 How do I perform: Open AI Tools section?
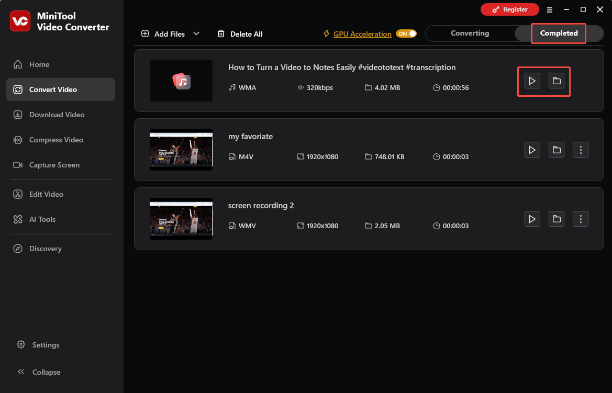pos(61,219)
